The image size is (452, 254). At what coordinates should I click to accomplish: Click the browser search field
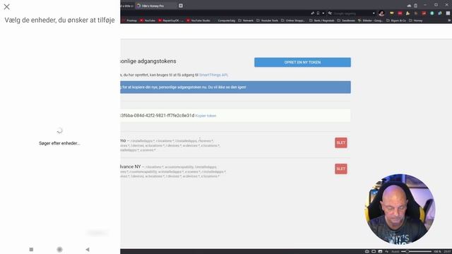tap(352, 13)
